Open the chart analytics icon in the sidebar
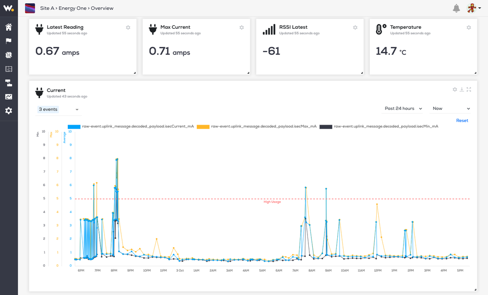The width and height of the screenshot is (488, 295). [x=9, y=97]
